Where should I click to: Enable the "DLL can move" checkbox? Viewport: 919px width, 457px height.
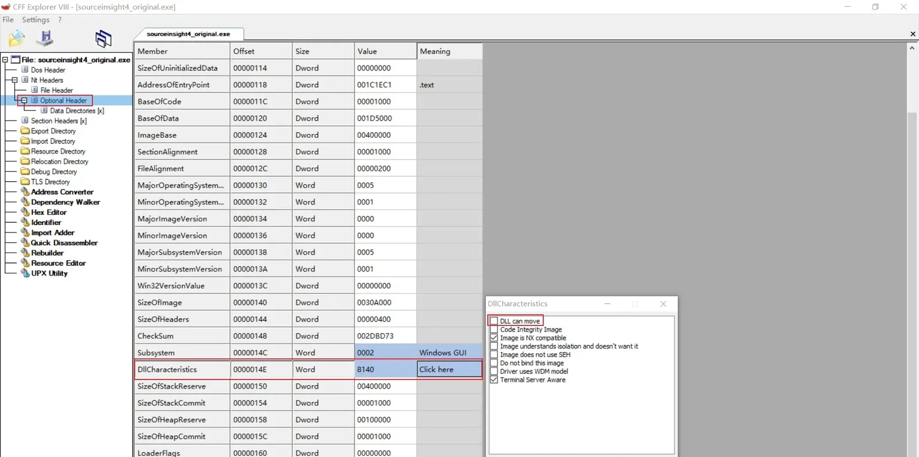click(494, 321)
